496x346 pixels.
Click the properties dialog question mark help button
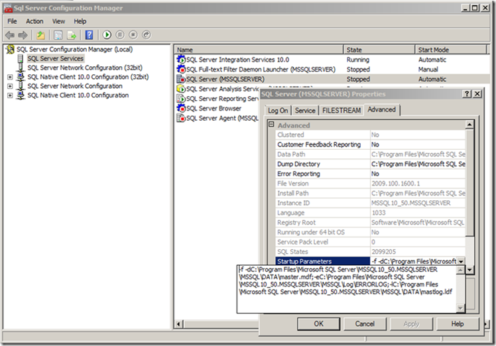coord(467,94)
